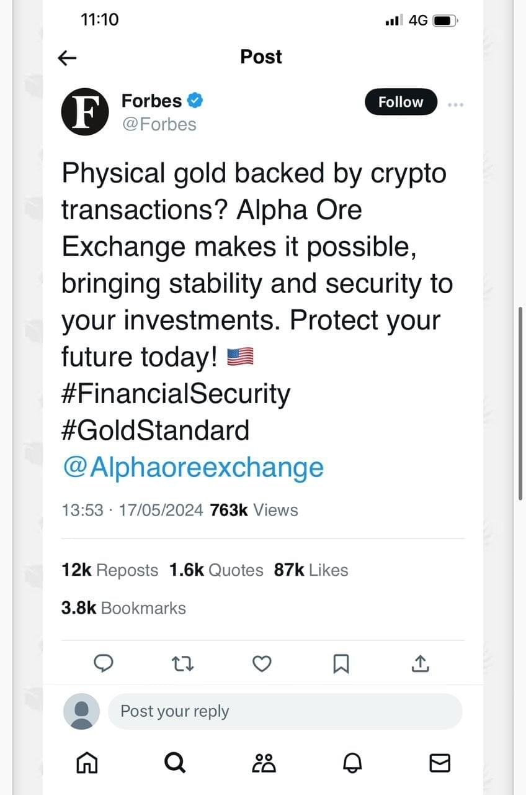
Task: Type in the Post your reply field
Action: pyautogui.click(x=285, y=711)
